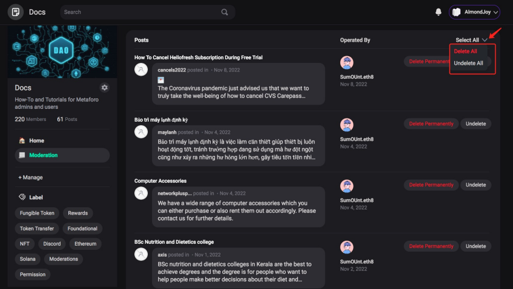Select the Solana label chip
Image resolution: width=513 pixels, height=289 pixels.
[x=28, y=259]
